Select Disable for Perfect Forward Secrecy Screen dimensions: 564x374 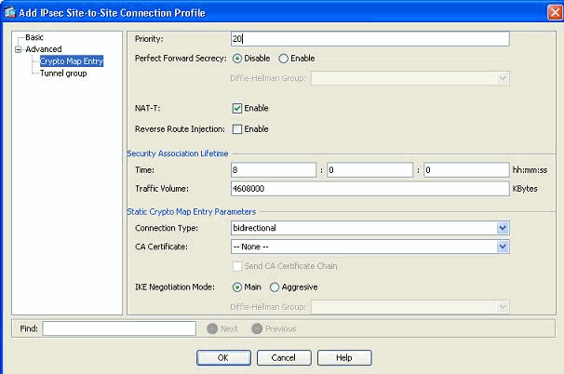point(237,58)
